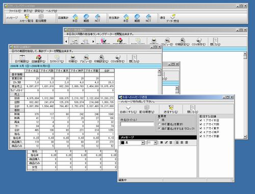Open font size dropdown showing 11
The image size is (255, 194).
(156, 142)
